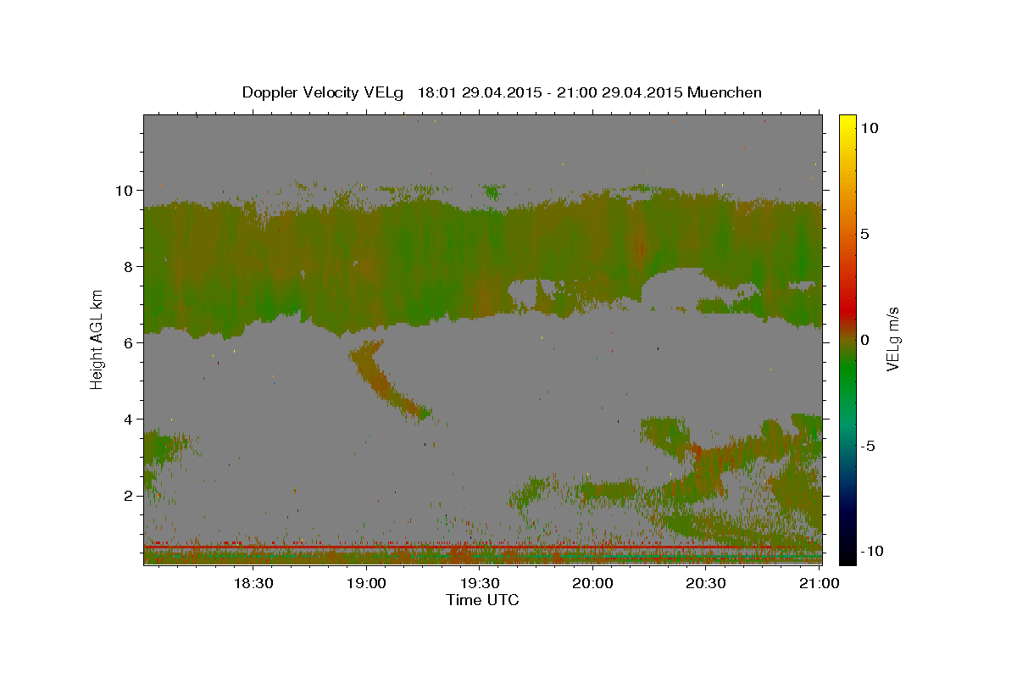Click the plot title 'Doppler Velocity VELg'
The image size is (1017, 678).
324,92
